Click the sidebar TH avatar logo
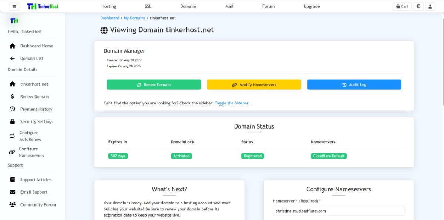Image resolution: width=444 pixels, height=220 pixels. click(x=14, y=21)
